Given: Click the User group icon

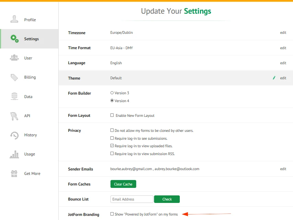Looking at the screenshot, I should (x=14, y=58).
